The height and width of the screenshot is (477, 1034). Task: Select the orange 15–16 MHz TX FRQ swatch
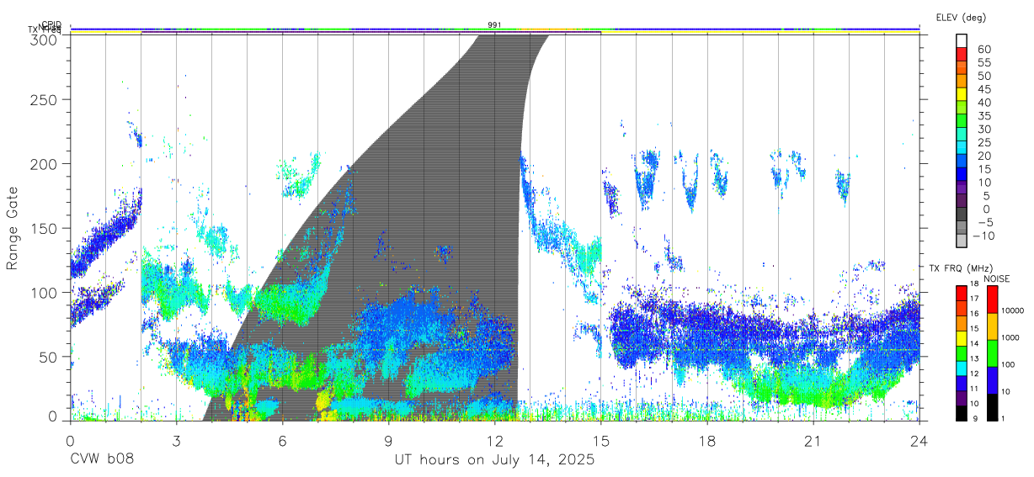click(x=962, y=323)
